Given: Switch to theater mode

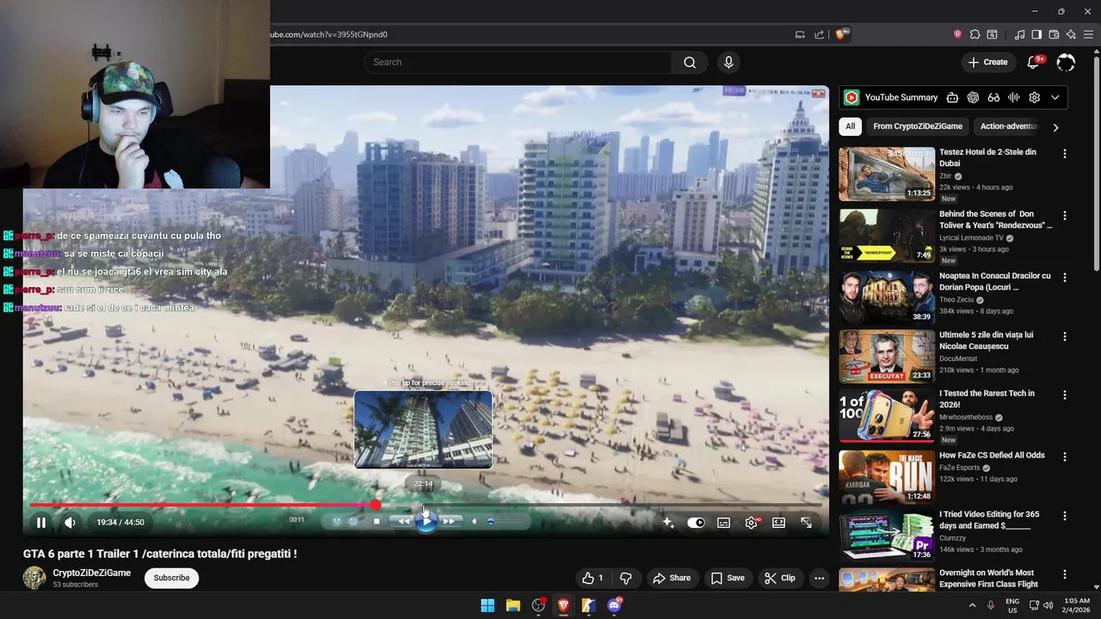Looking at the screenshot, I should pyautogui.click(x=778, y=522).
